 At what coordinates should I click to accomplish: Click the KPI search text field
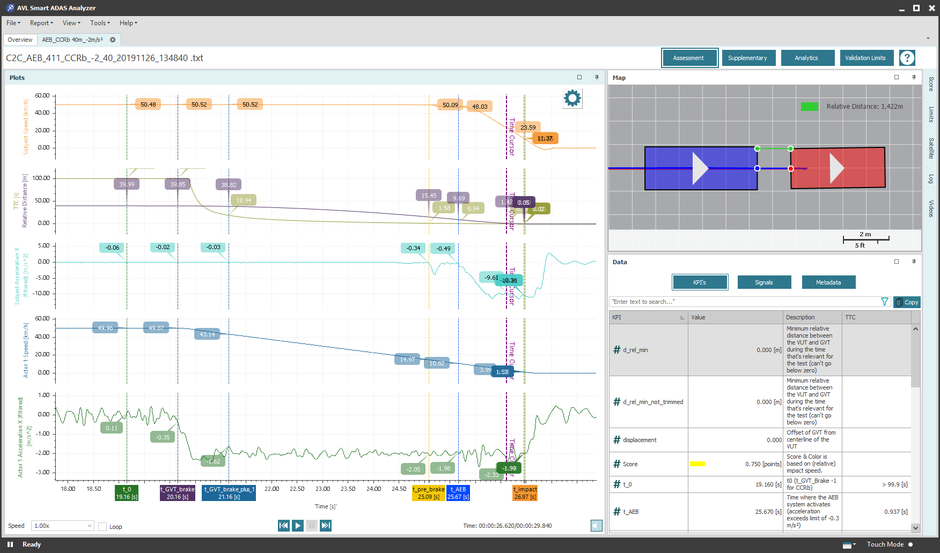[743, 302]
